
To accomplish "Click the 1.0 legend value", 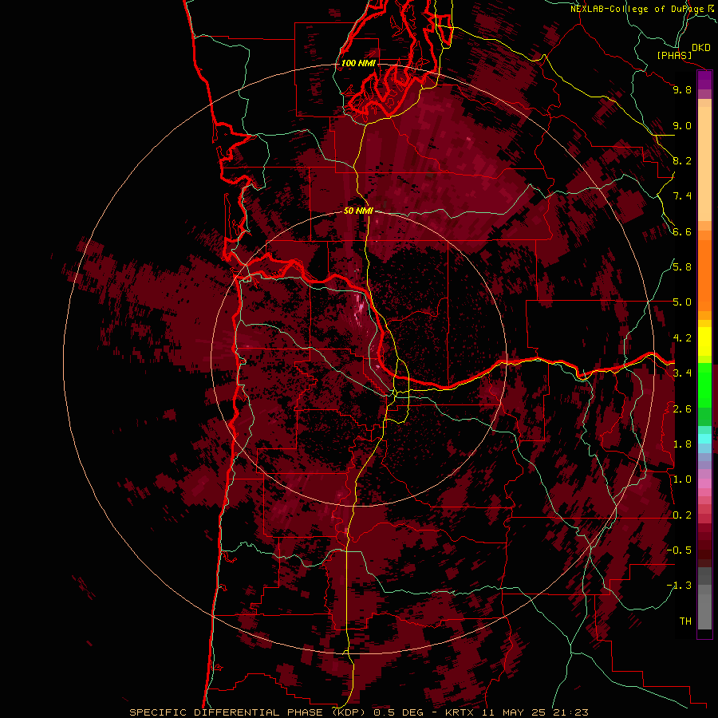I will point(682,479).
